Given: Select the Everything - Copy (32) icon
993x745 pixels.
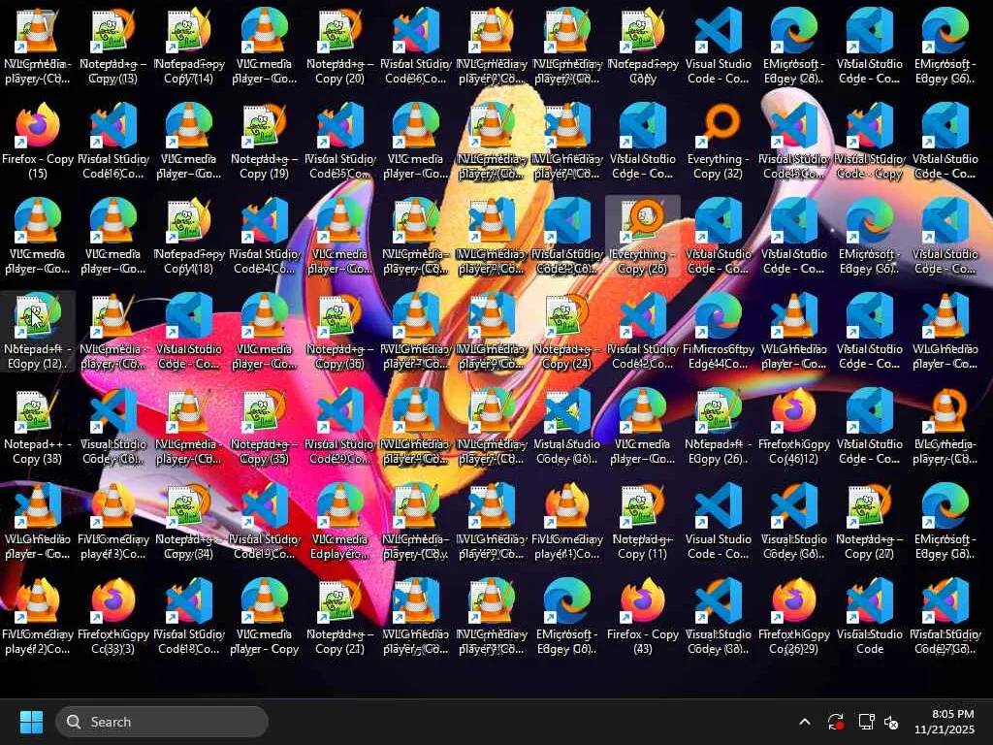Looking at the screenshot, I should (719, 142).
